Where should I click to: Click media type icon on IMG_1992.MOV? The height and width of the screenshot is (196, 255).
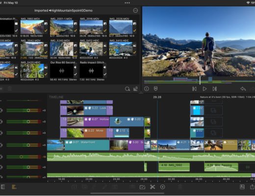pyautogui.click(x=46, y=24)
